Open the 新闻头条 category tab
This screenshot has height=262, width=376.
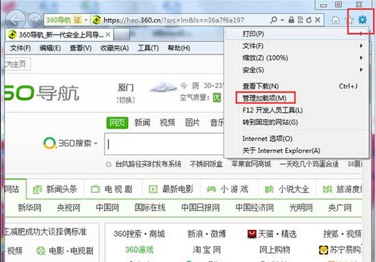click(x=55, y=189)
